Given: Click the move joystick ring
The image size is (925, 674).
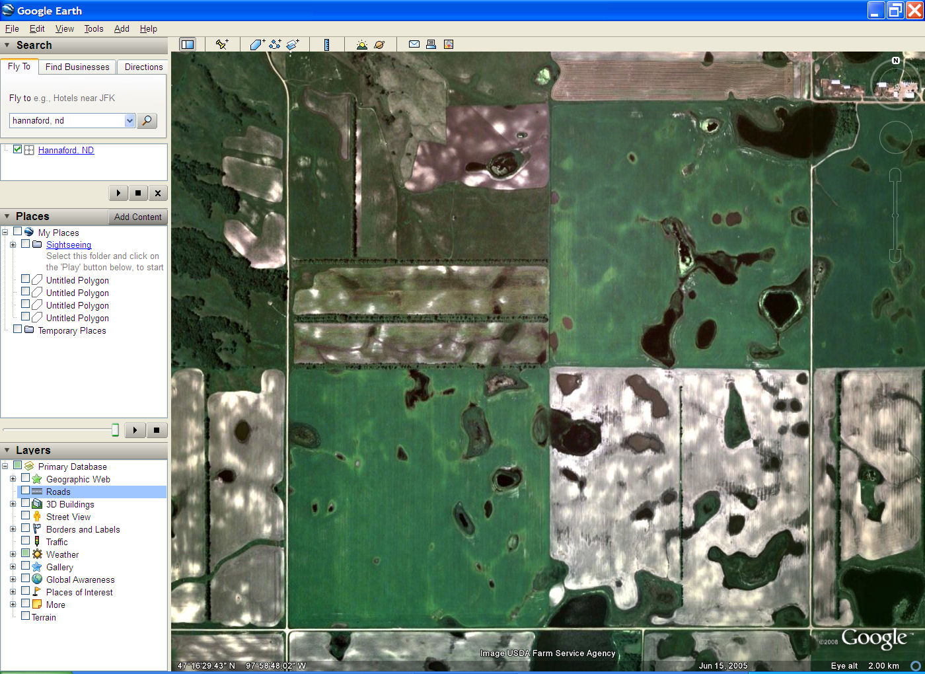Looking at the screenshot, I should [896, 137].
